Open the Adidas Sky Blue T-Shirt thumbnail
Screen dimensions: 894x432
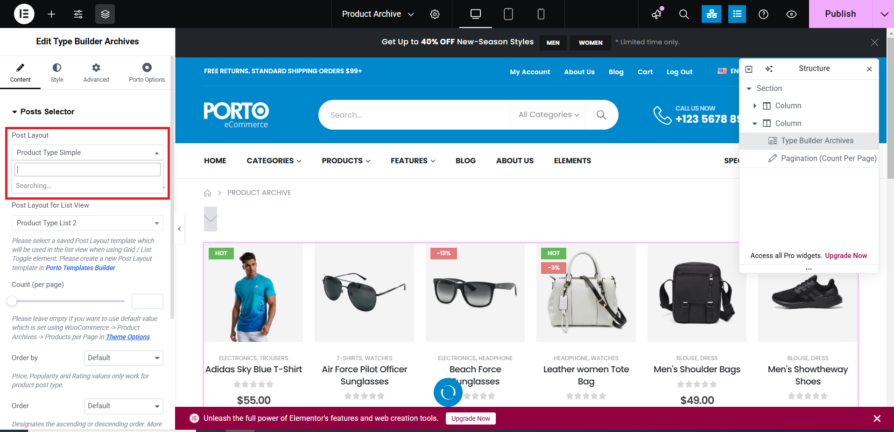(x=253, y=293)
